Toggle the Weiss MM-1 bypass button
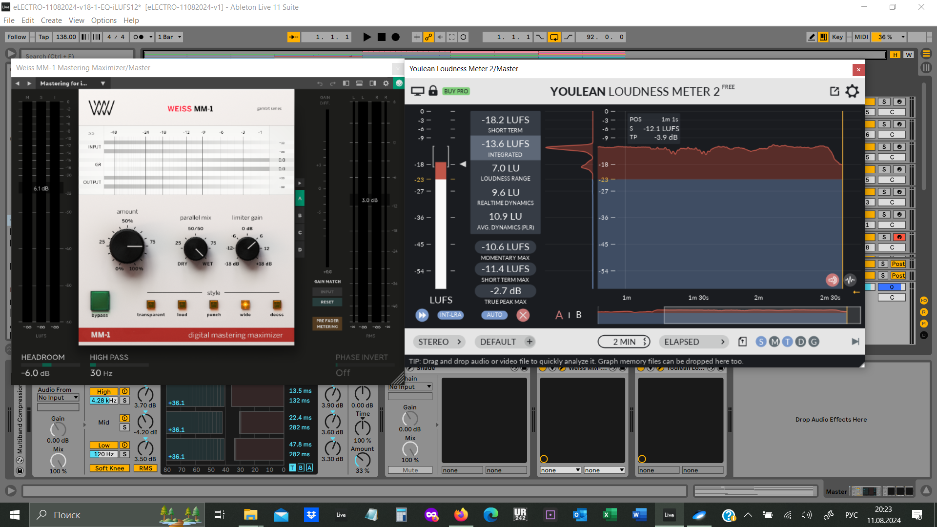 [x=100, y=301]
